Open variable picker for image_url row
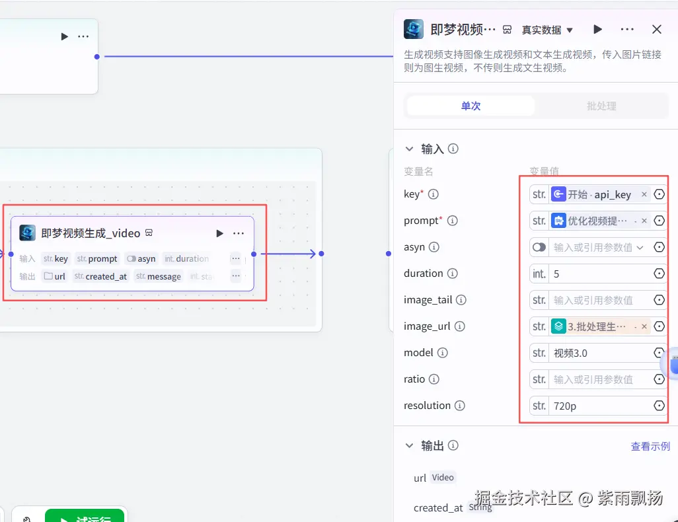Image resolution: width=678 pixels, height=522 pixels. [659, 326]
